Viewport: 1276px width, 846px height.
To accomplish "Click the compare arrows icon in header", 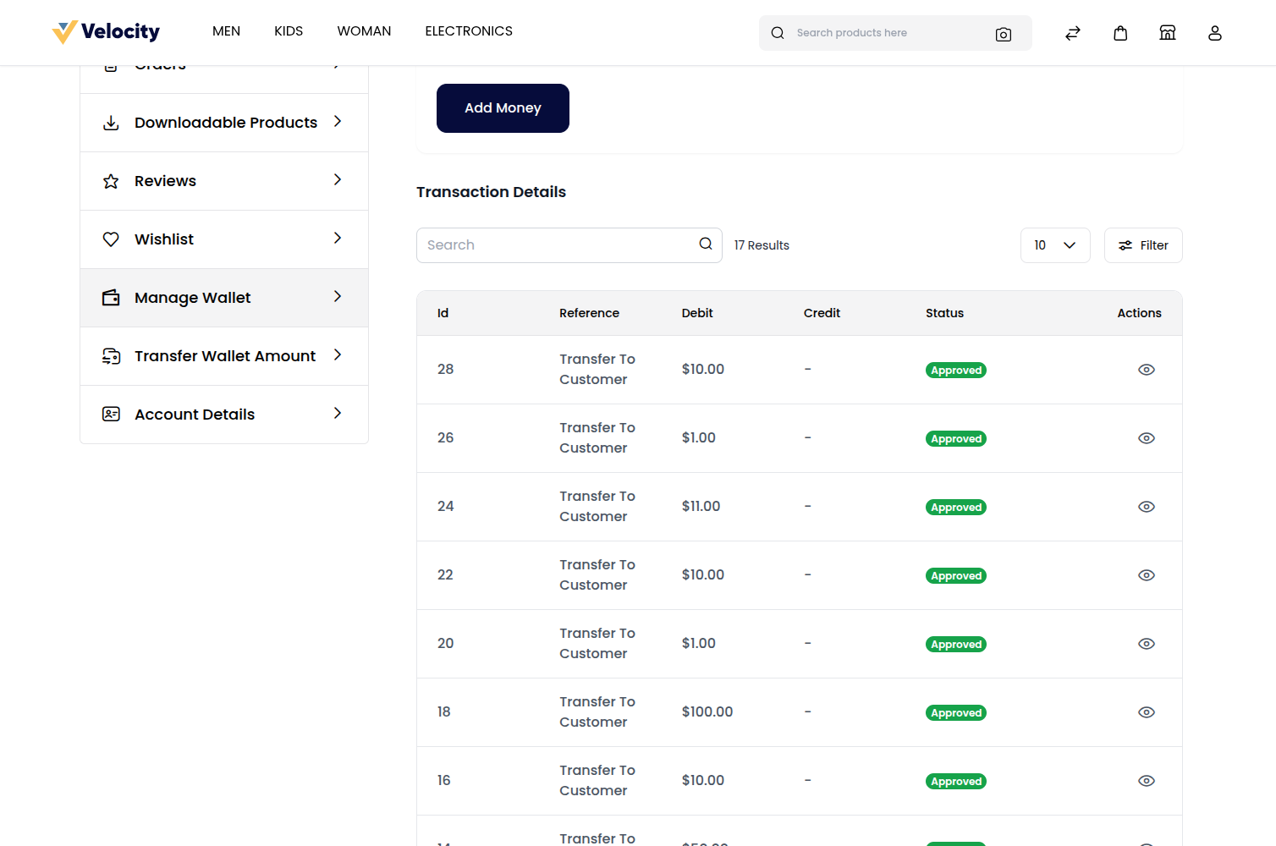I will coord(1073,33).
